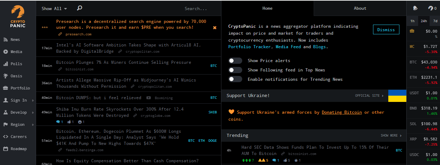This screenshot has height=165, width=440.
Task: Click the ETH $2231.1 price row
Action: point(423,80)
